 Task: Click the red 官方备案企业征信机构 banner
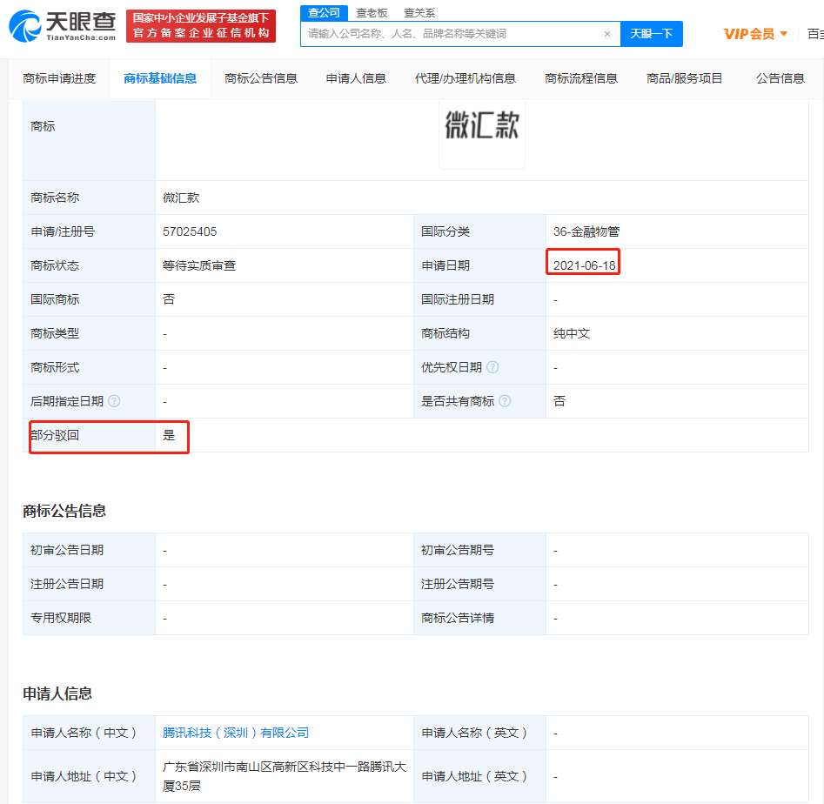pos(201,26)
